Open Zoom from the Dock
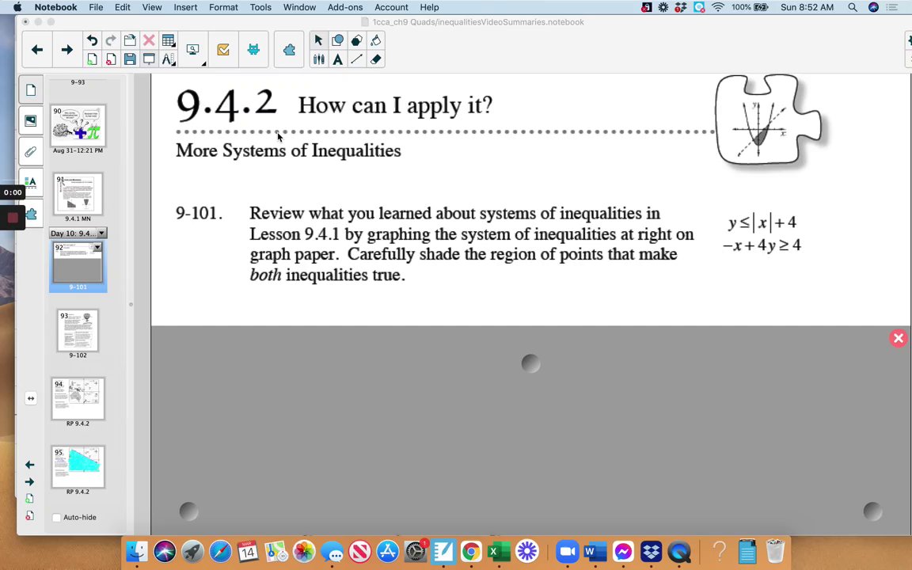Viewport: 912px width, 570px height. pos(567,551)
